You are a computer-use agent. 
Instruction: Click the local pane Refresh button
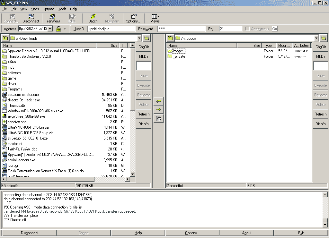click(x=144, y=114)
